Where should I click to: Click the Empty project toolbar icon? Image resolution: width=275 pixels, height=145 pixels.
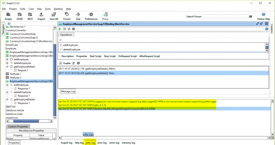8,15
